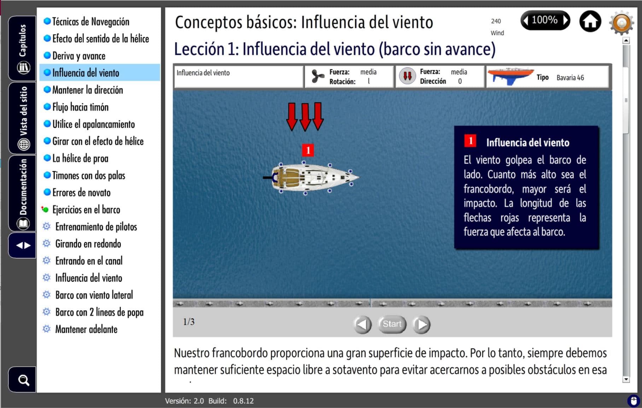The image size is (642, 408).
Task: Click the red number 1 marker above boat
Action: click(308, 150)
